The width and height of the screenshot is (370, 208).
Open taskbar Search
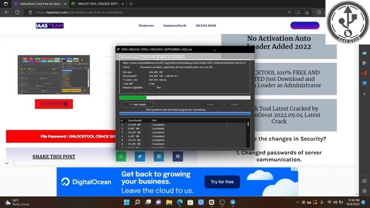138,202
